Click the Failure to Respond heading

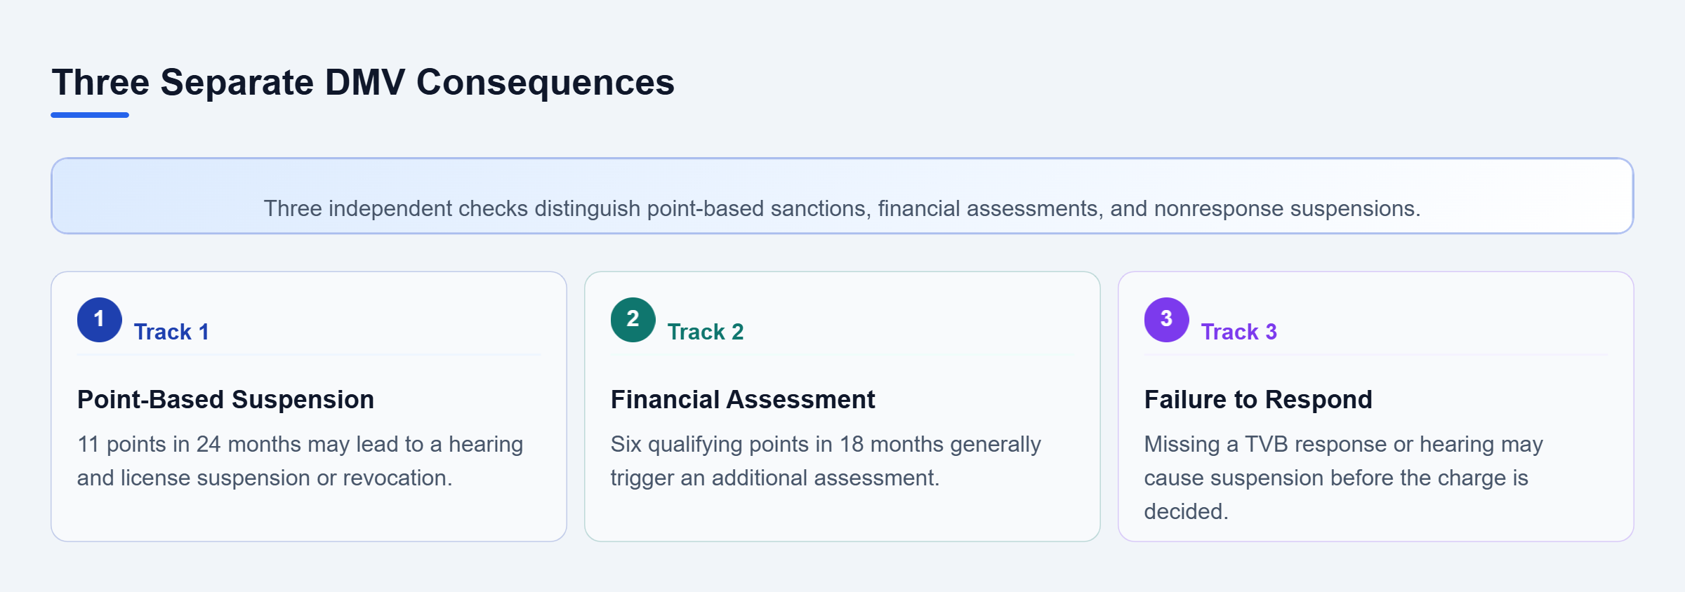[1258, 399]
